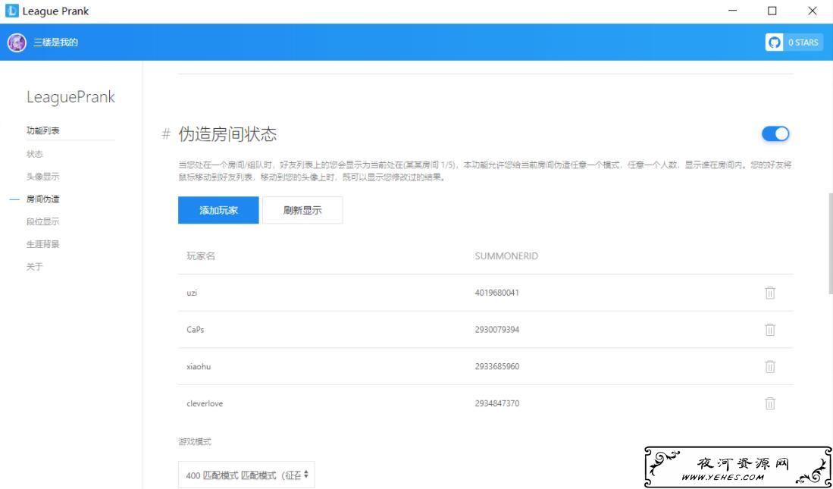Click the SUMMONERID column header
This screenshot has height=489, width=833.
pos(506,256)
